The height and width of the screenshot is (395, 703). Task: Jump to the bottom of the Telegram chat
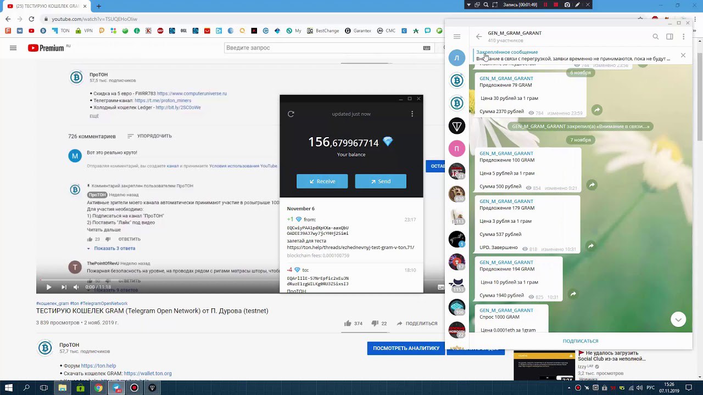coord(678,319)
